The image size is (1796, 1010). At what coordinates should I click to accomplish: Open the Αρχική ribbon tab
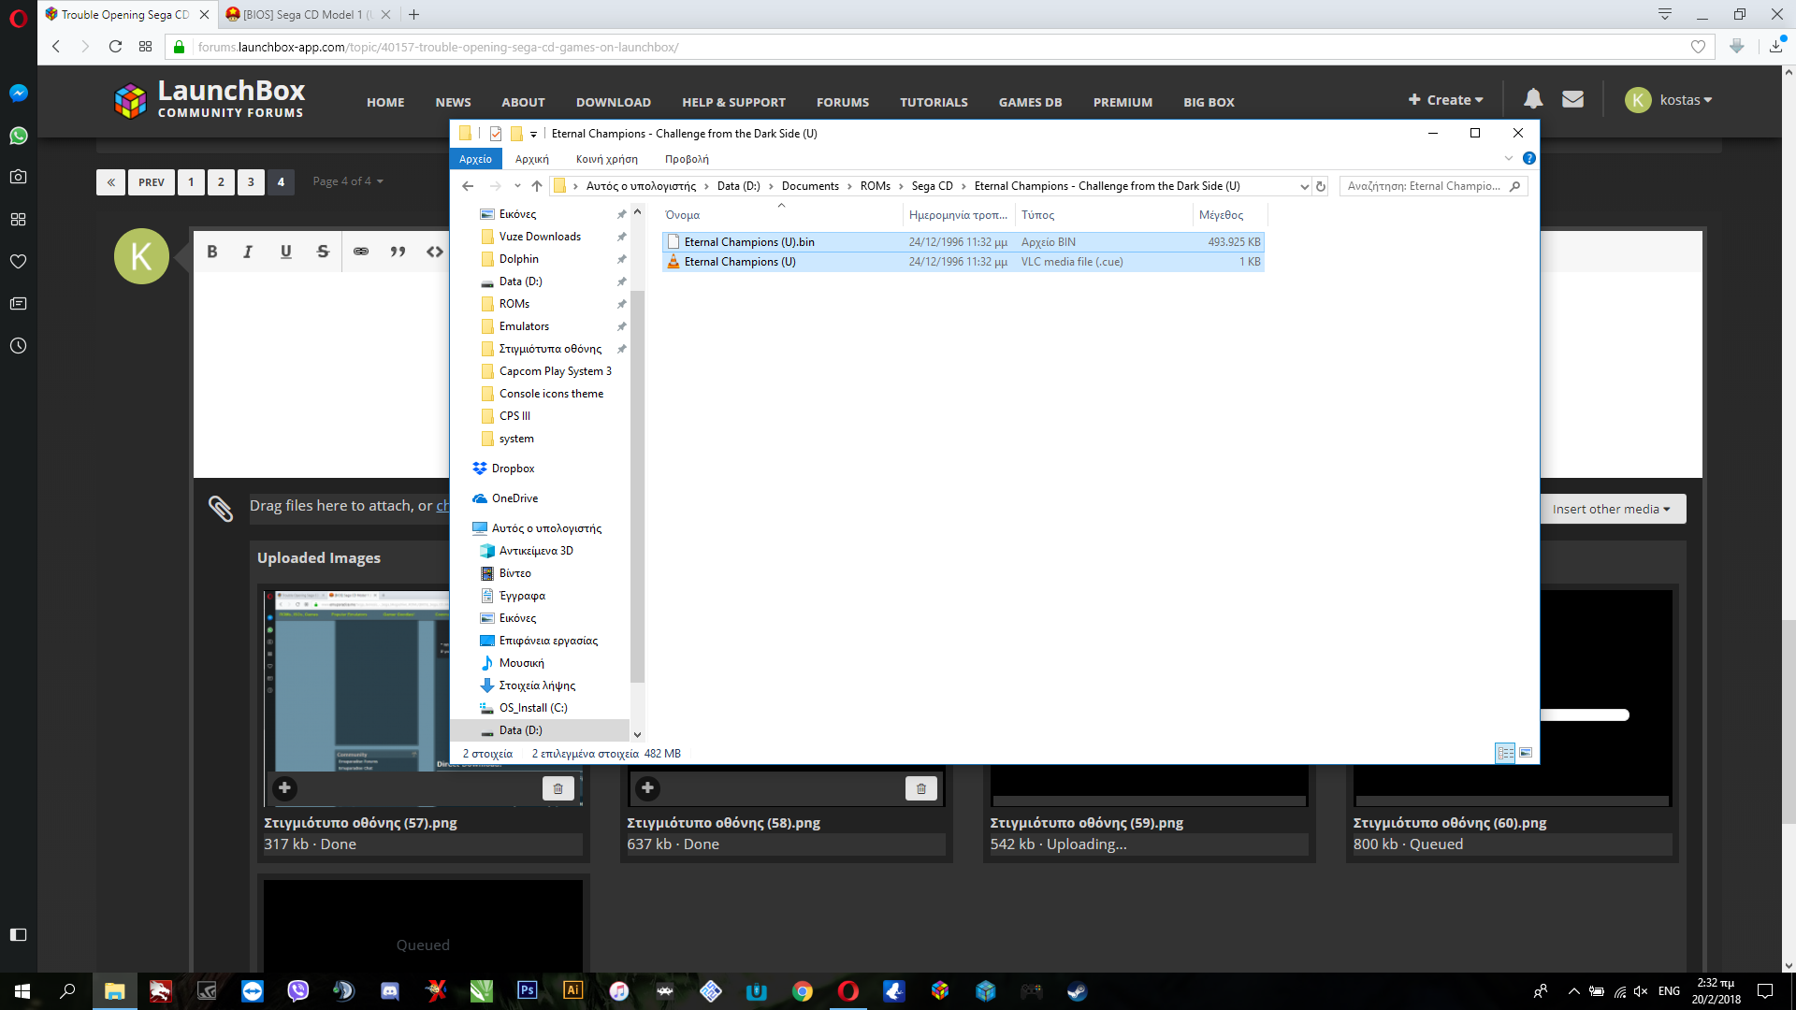[532, 159]
